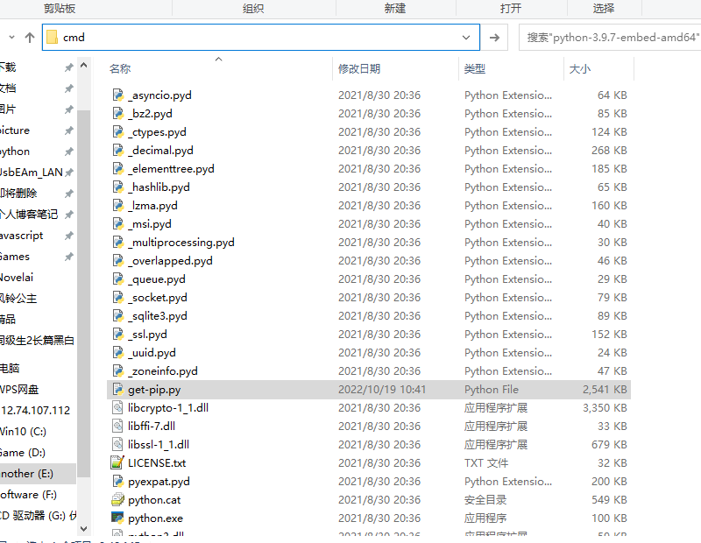Viewport: 701px width, 543px height.
Task: Select the _ssl.pyd file icon
Action: (x=117, y=334)
